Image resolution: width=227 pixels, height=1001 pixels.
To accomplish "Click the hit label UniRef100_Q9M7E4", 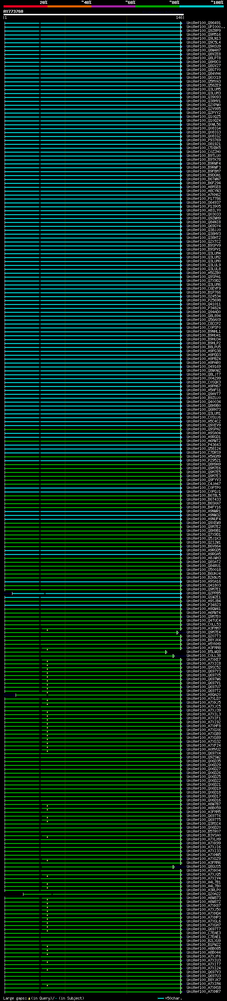I will tap(203, 632).
